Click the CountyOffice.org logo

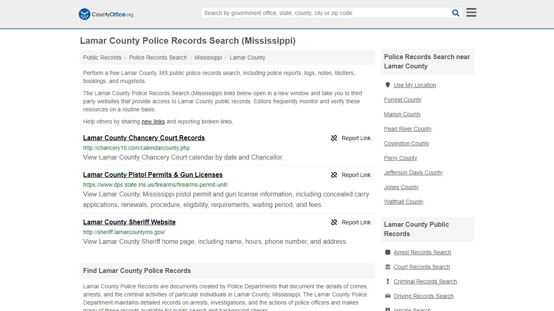click(x=106, y=14)
